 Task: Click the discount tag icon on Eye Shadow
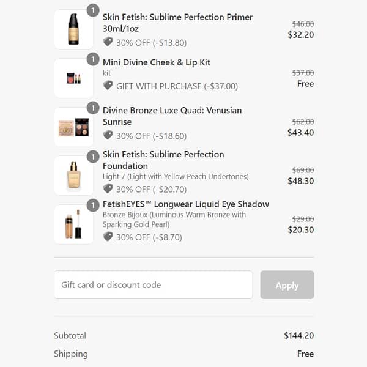pyautogui.click(x=108, y=237)
